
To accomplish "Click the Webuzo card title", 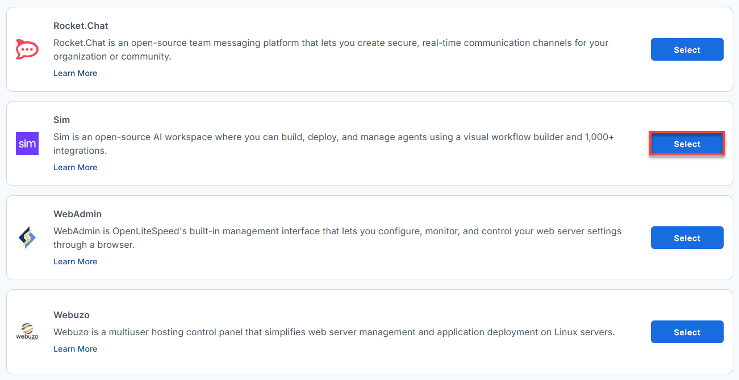I will point(72,315).
